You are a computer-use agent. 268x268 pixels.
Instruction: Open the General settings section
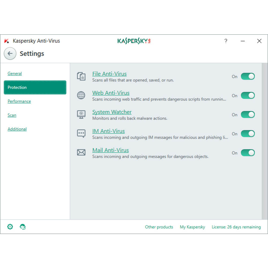[15, 73]
